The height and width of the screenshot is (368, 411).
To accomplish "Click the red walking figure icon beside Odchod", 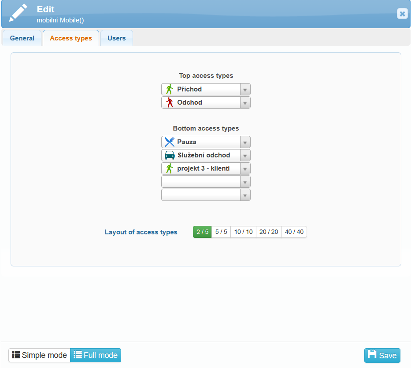I will click(169, 102).
